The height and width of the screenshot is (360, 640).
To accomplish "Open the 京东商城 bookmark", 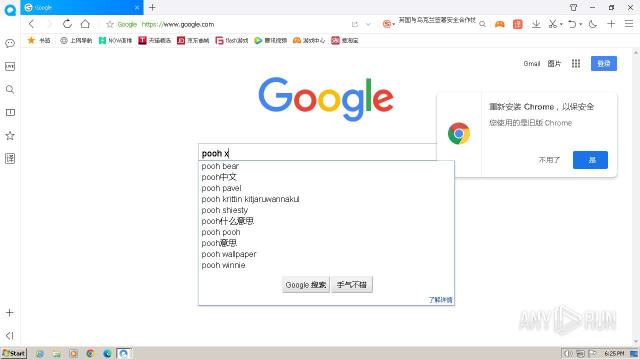I will pyautogui.click(x=193, y=40).
